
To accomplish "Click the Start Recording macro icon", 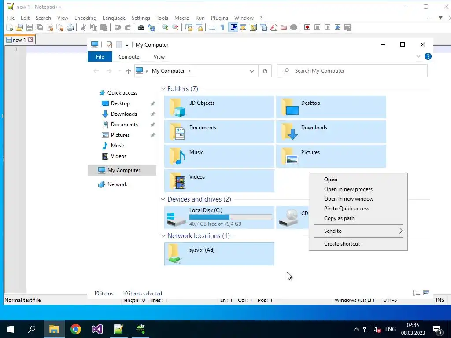I will click(x=307, y=27).
